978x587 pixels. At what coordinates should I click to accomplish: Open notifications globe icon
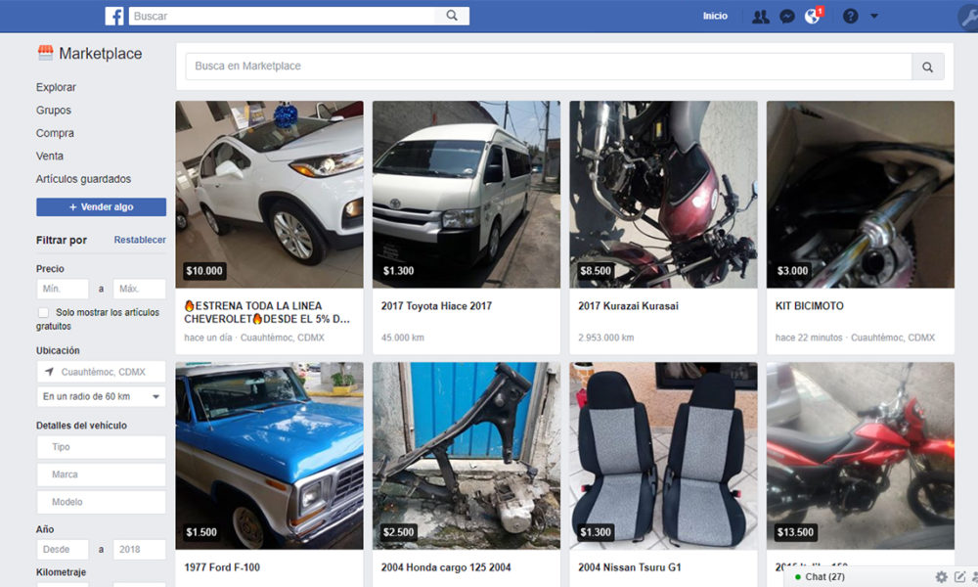click(812, 17)
